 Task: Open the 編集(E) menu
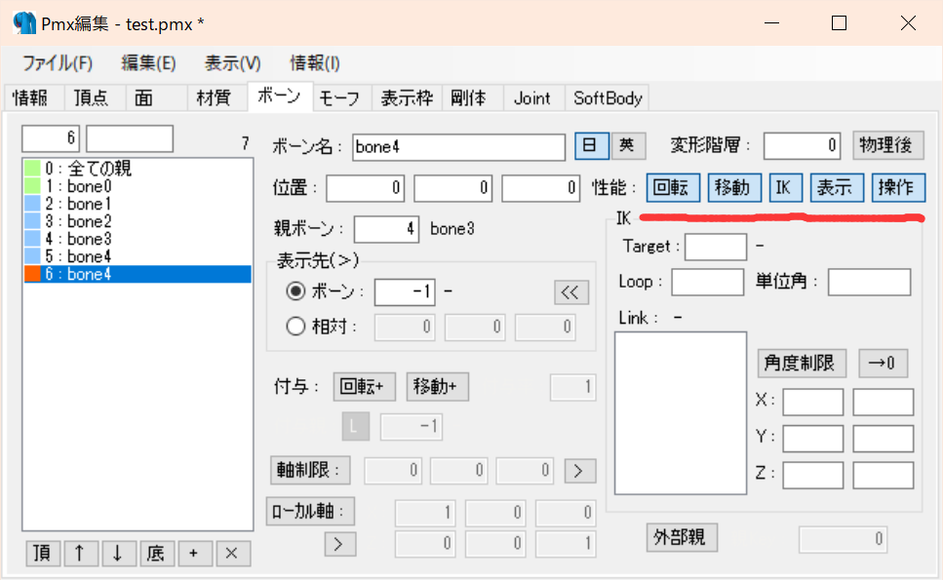pyautogui.click(x=148, y=63)
